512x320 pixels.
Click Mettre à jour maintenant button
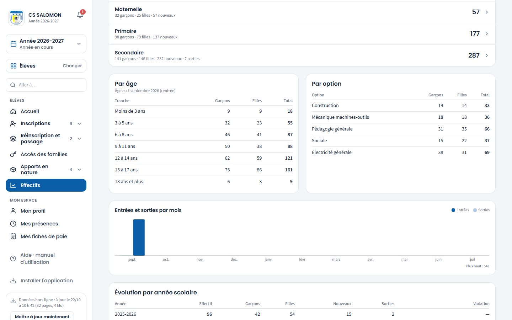(x=42, y=316)
